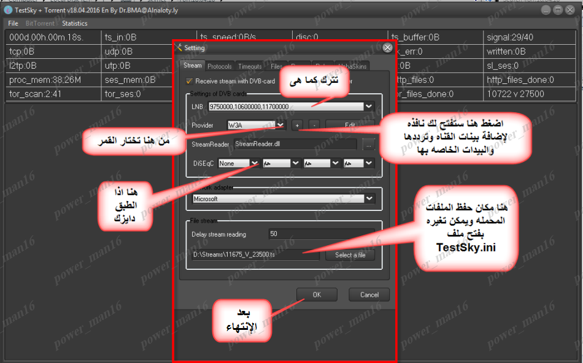Image resolution: width=583 pixels, height=363 pixels.
Task: Expand the Network adapter Microsoft dropdown
Action: (368, 199)
